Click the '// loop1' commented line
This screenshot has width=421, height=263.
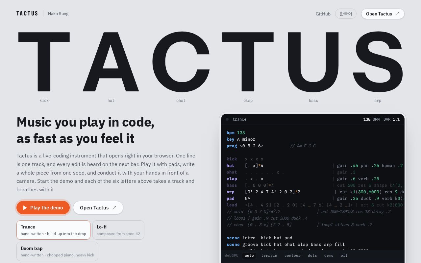click(267, 218)
